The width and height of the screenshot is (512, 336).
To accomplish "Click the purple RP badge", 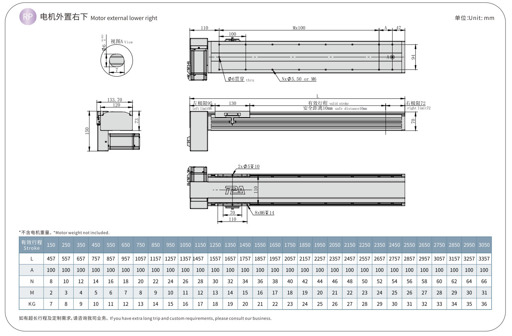I will click(x=28, y=17).
